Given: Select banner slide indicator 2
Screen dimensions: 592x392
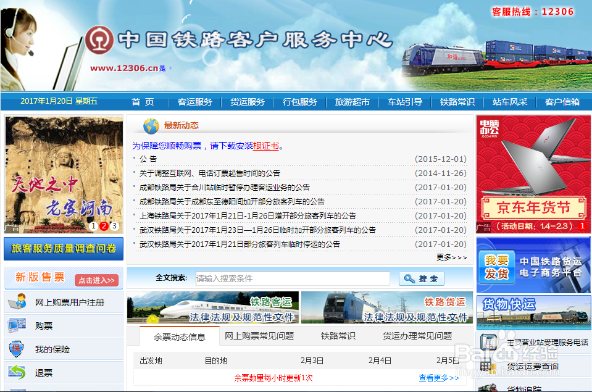Looking at the screenshot, I should point(104,226).
